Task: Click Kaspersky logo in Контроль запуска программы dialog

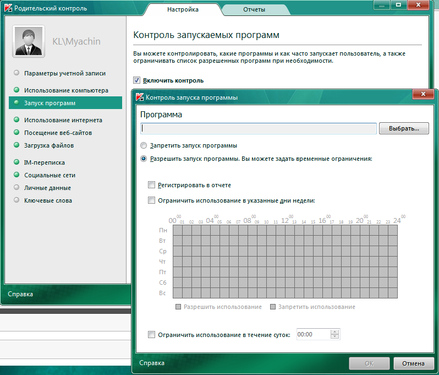Action: tap(140, 97)
